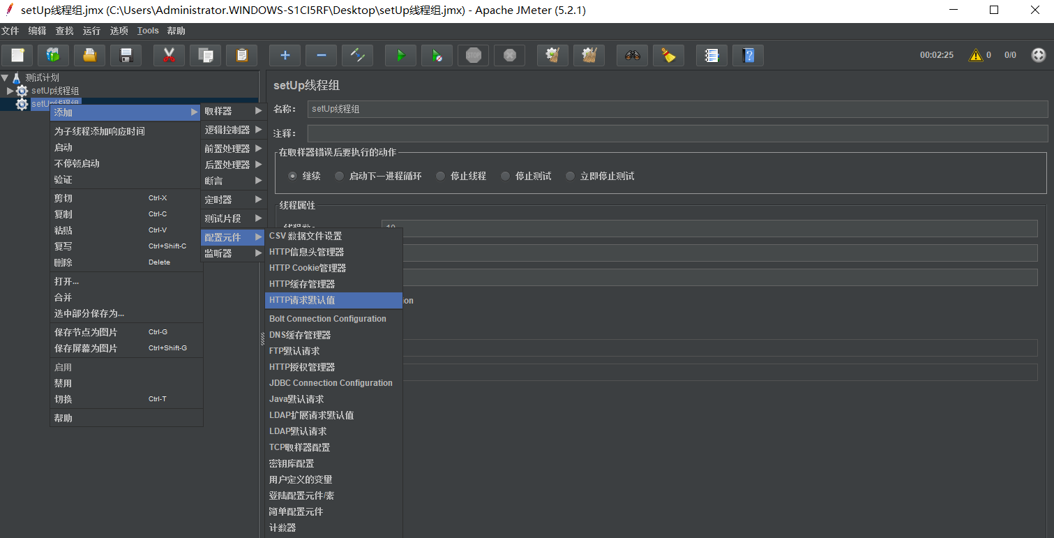Click the Save floppy disk icon
Viewport: 1054px width, 538px height.
tap(126, 56)
